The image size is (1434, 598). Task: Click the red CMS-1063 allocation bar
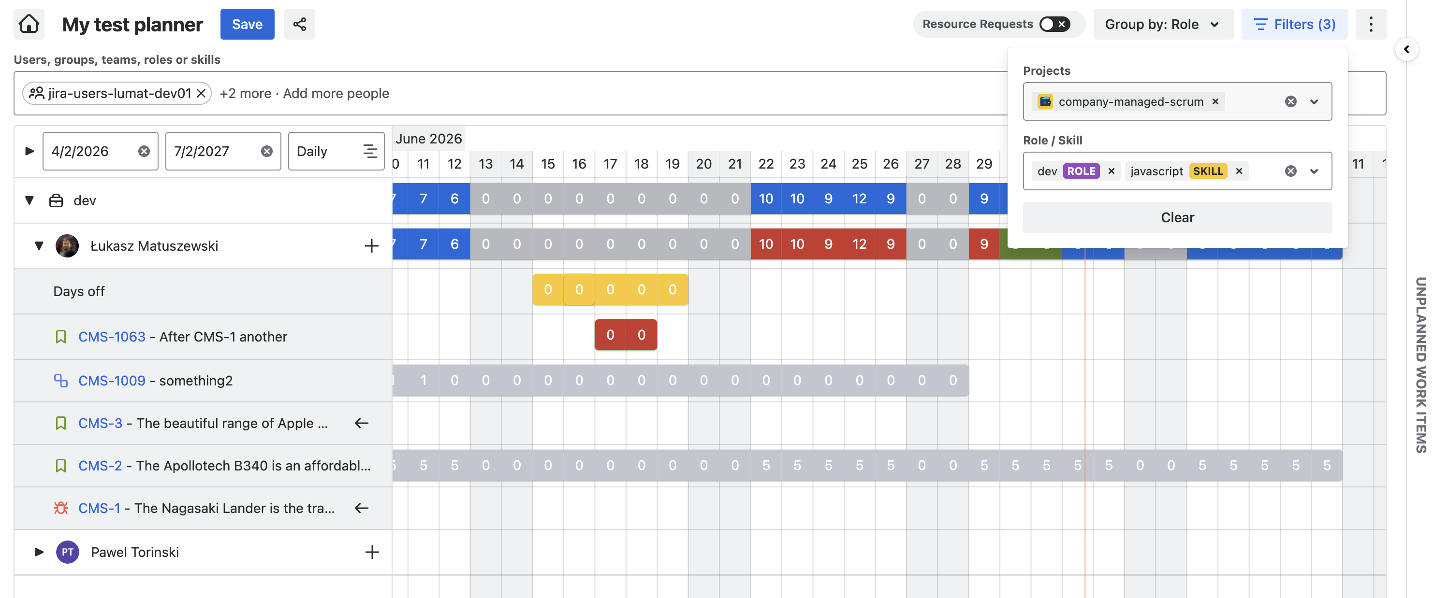(626, 335)
